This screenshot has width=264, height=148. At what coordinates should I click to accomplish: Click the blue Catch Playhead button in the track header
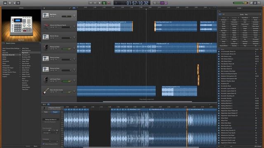pos(74,8)
